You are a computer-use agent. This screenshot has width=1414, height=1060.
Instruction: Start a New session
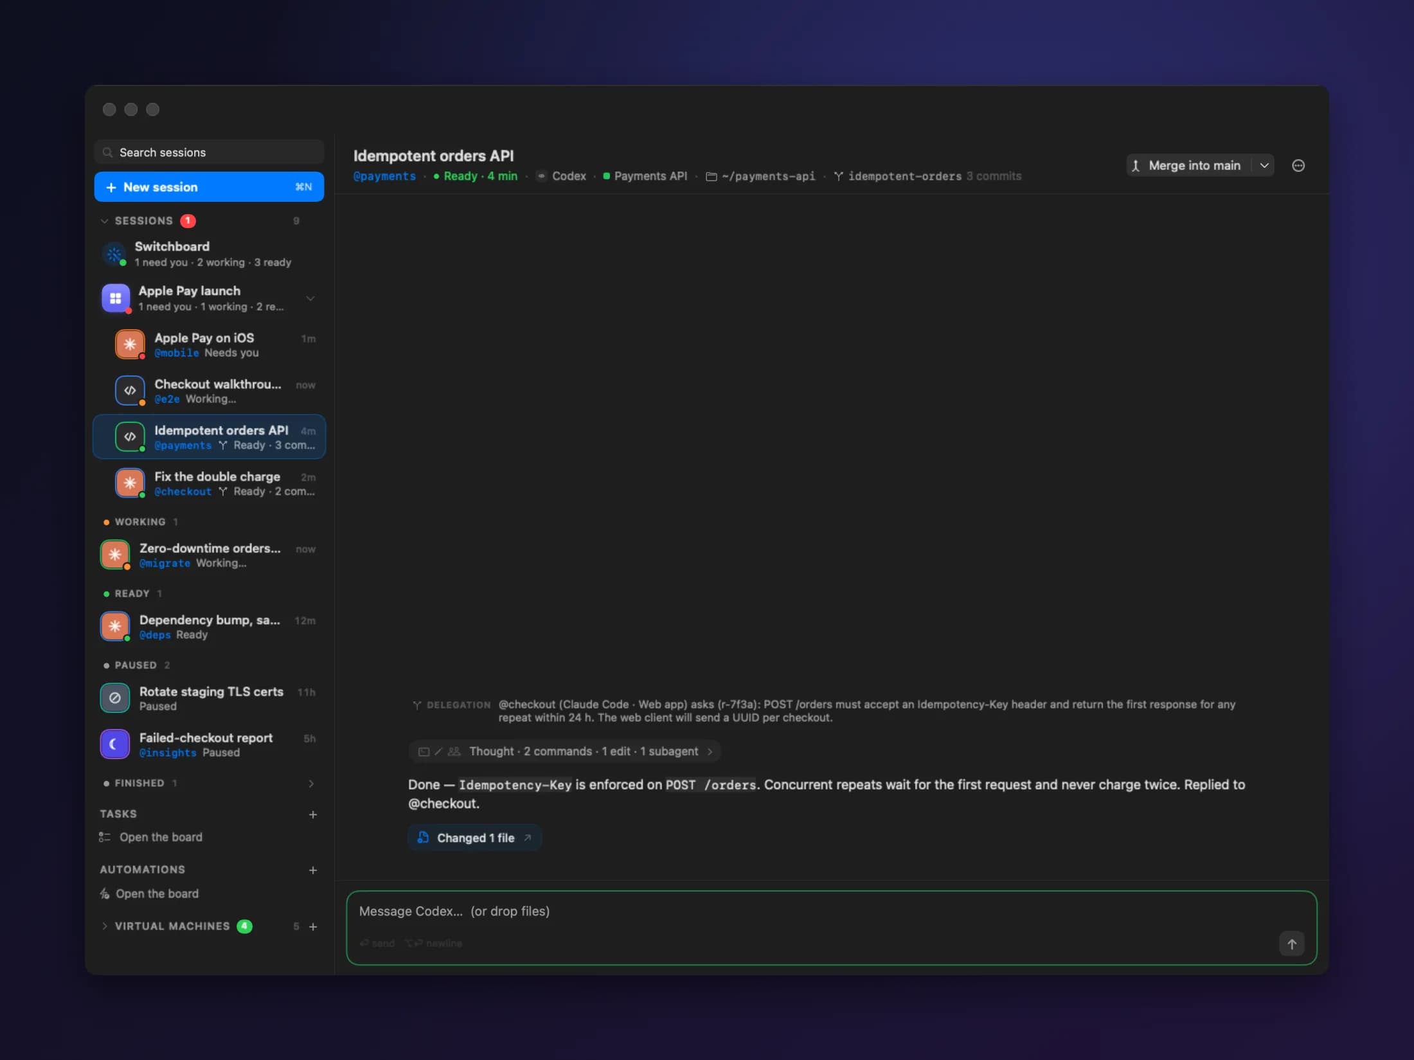(x=209, y=187)
